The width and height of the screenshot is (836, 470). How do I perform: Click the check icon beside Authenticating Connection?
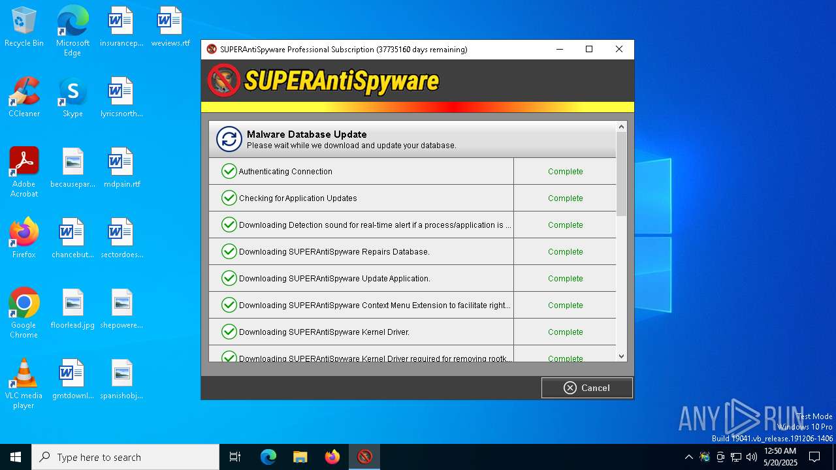click(229, 171)
